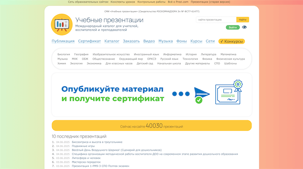The width and height of the screenshot is (303, 169).
Task: Open Литосфера и человек presentation
Action: tap(86, 158)
